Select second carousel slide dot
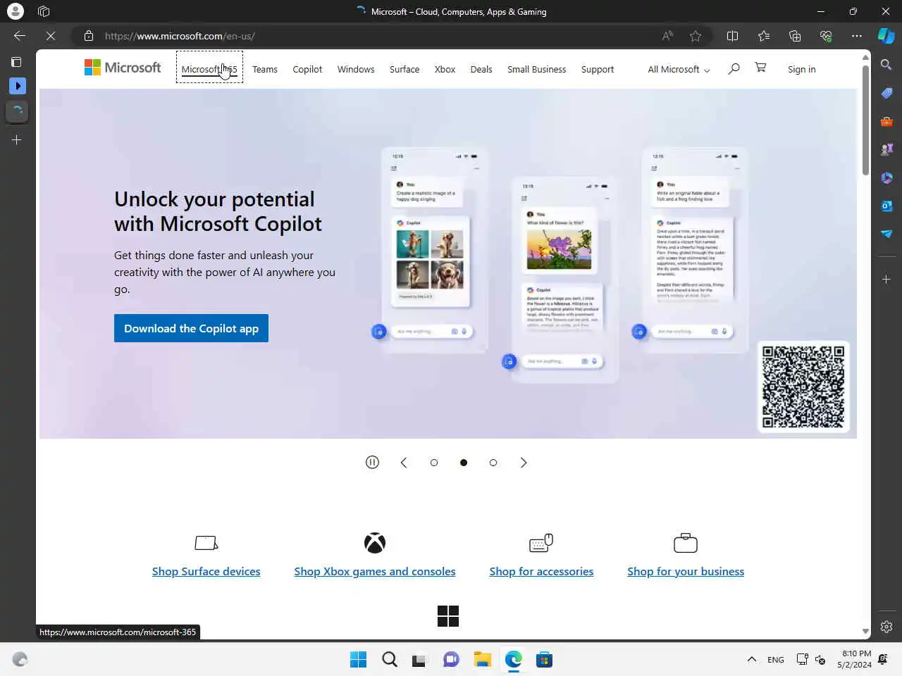This screenshot has width=902, height=676. [x=464, y=463]
